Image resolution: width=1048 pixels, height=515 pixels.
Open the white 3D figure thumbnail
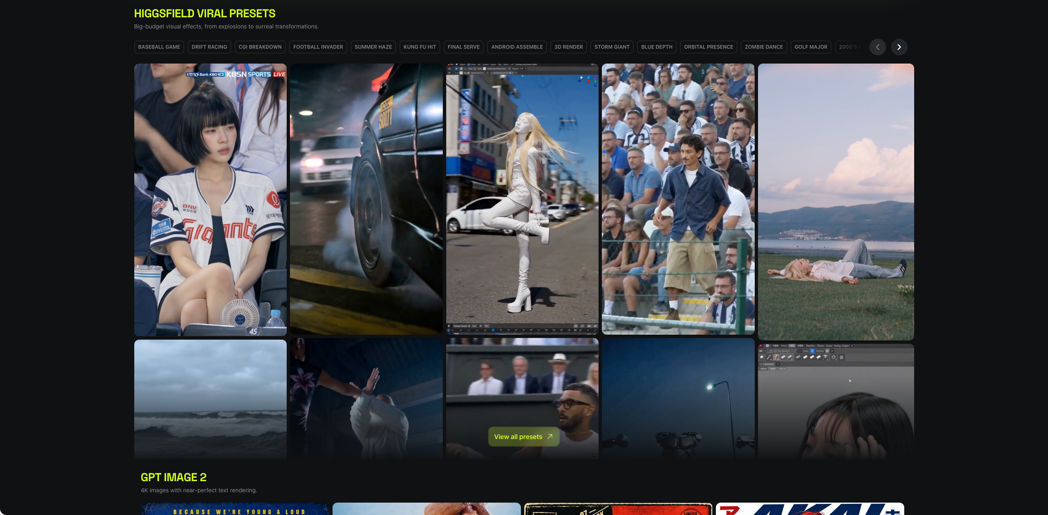pyautogui.click(x=522, y=199)
